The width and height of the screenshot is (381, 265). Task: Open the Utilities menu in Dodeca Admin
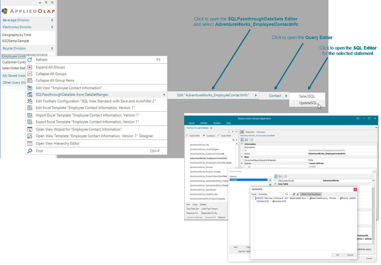tap(204, 123)
